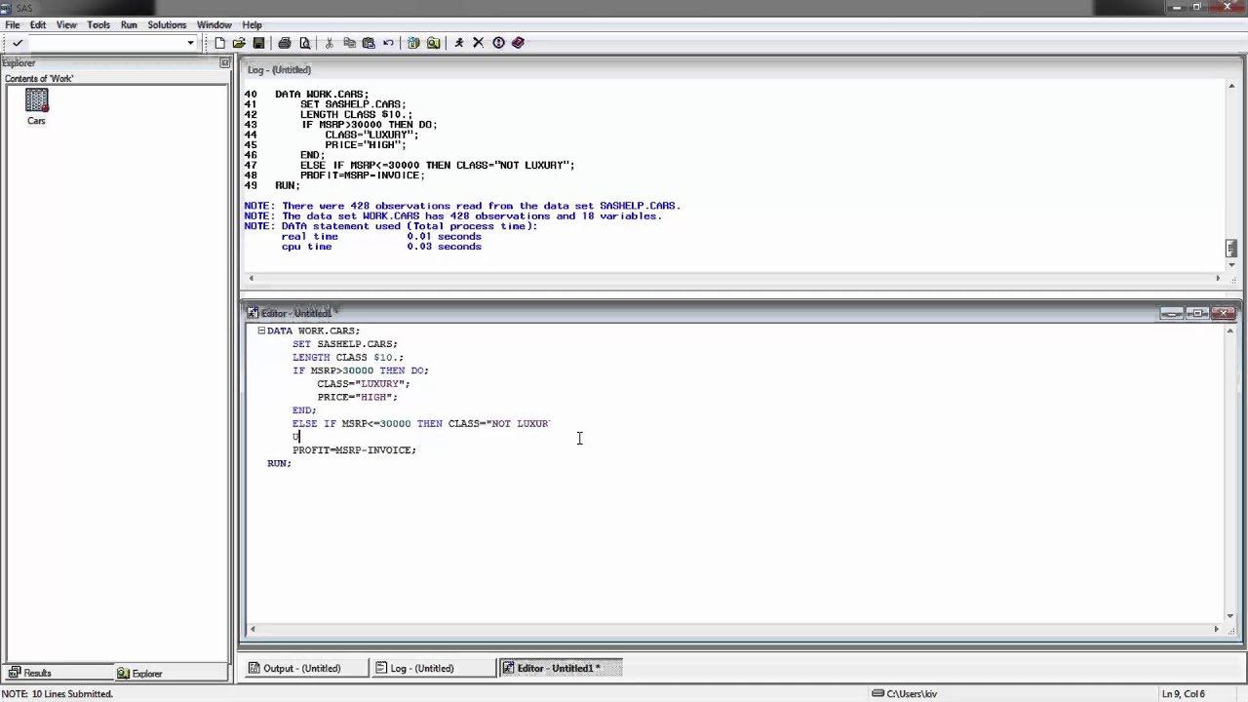Click the Ln 9, Col 6 status indicator
Image resolution: width=1248 pixels, height=702 pixels.
click(x=1185, y=694)
